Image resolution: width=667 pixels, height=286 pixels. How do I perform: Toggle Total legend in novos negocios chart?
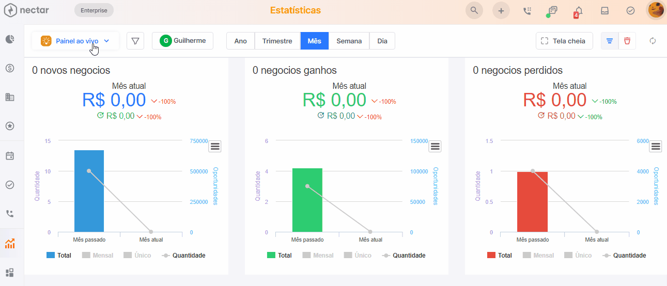pos(58,255)
